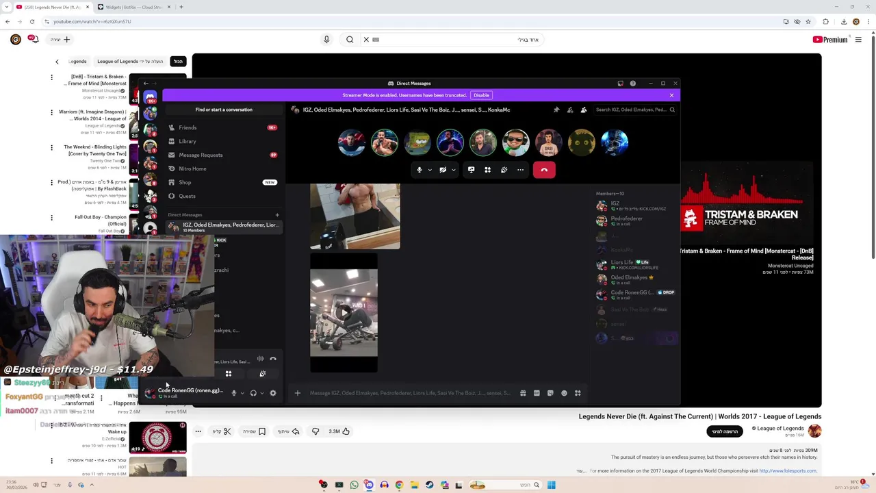876x493 pixels.
Task: Open more actions ellipsis under YouTube video
Action: [198, 431]
